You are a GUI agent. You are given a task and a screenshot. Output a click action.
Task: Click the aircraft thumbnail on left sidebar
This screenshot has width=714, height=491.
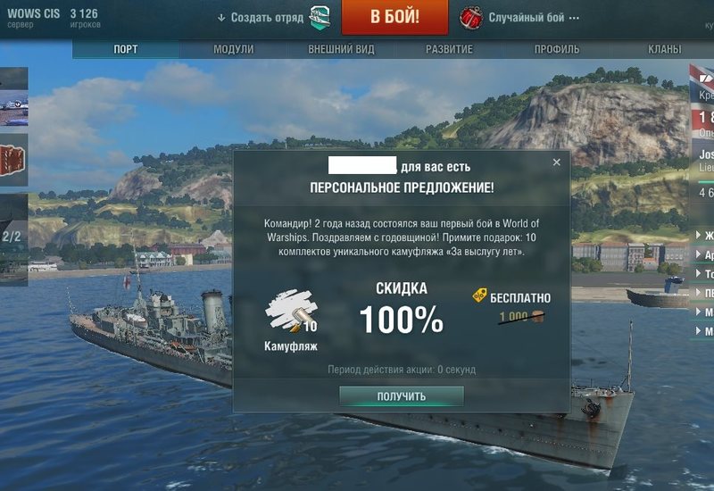pos(13,108)
